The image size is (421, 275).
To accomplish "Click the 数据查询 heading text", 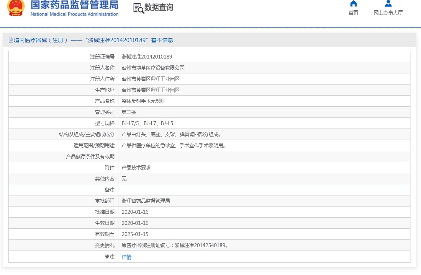I will coord(159,8).
